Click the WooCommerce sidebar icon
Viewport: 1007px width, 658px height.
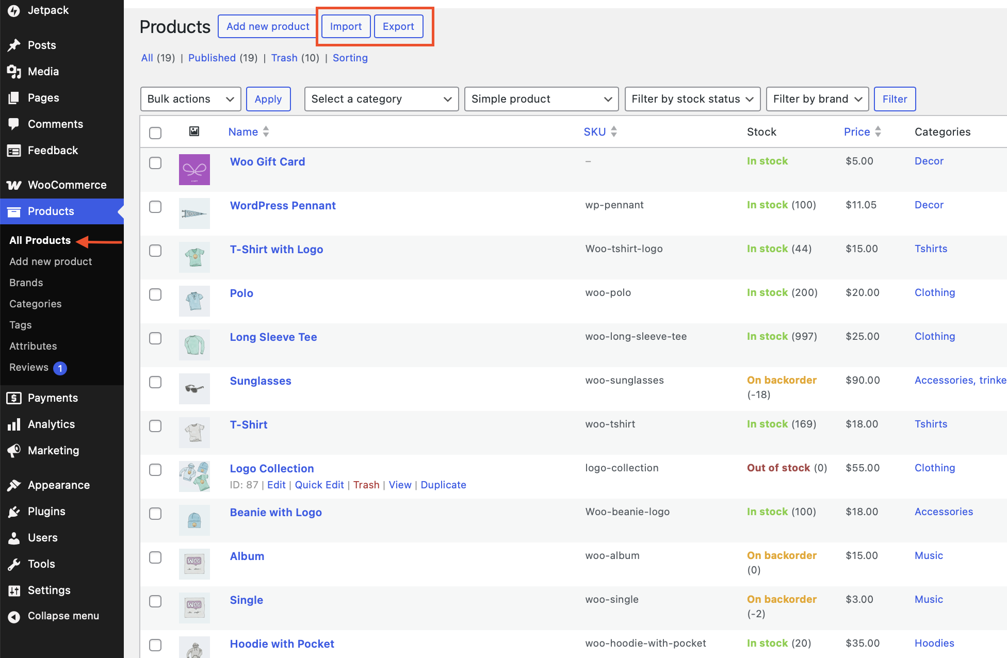pyautogui.click(x=14, y=185)
